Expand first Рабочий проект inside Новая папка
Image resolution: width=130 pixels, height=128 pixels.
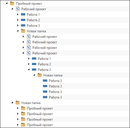point(23,36)
